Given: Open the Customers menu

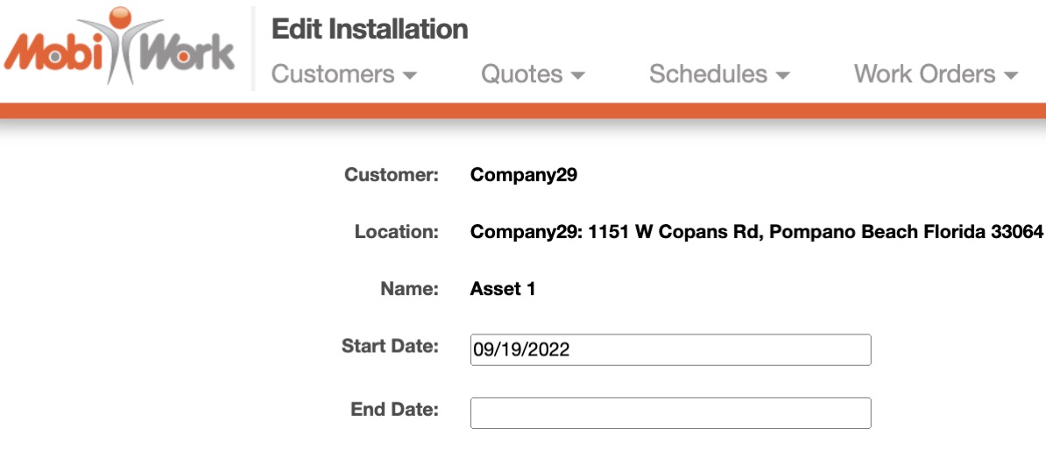Looking at the screenshot, I should [x=333, y=74].
